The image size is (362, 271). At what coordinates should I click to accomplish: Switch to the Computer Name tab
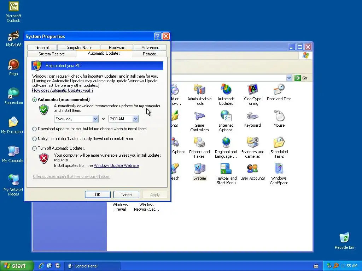click(79, 48)
